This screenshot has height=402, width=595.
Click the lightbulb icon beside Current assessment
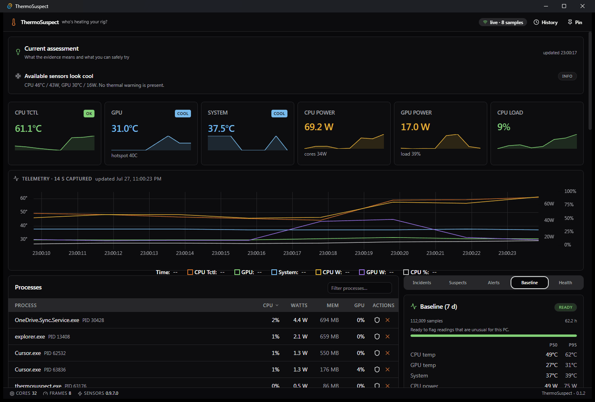(x=18, y=52)
